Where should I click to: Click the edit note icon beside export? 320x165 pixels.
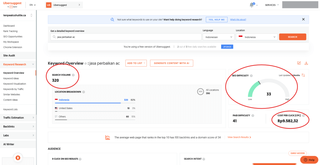[x=299, y=63]
